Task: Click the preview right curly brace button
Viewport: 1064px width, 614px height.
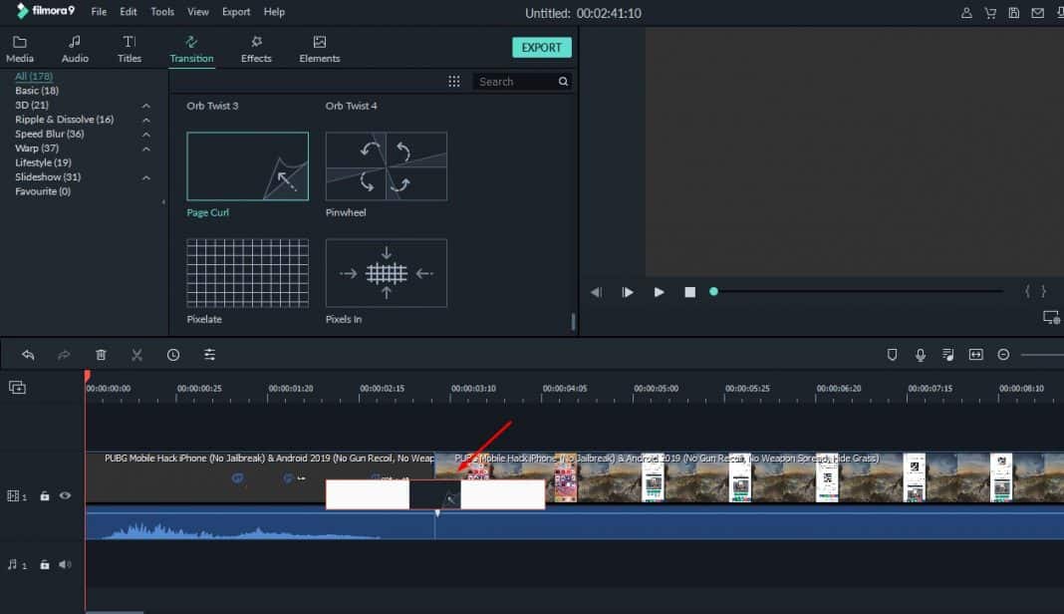Action: [1044, 291]
